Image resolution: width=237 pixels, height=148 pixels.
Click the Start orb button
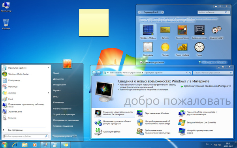(x=4, y=145)
